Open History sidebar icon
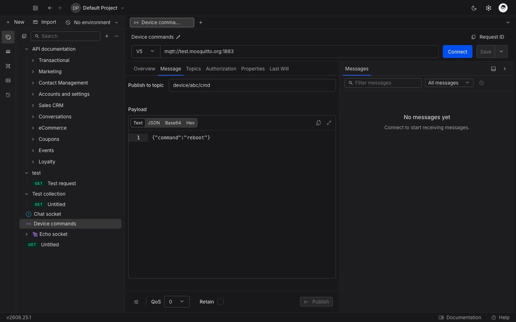Viewport: 516px width, 322px height. pyautogui.click(x=8, y=95)
